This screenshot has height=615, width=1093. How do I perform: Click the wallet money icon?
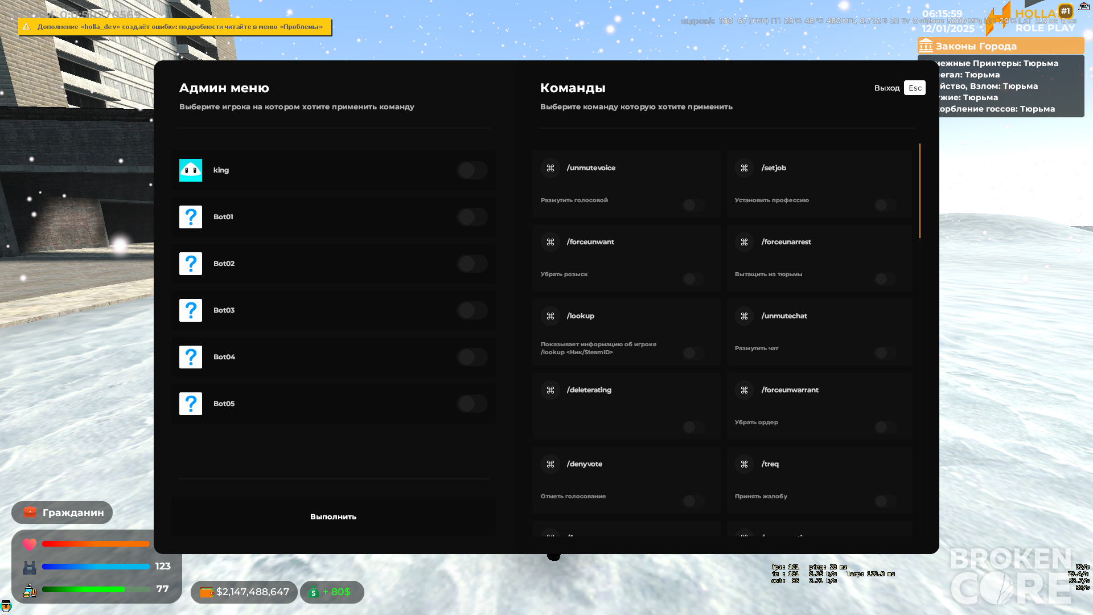[206, 592]
